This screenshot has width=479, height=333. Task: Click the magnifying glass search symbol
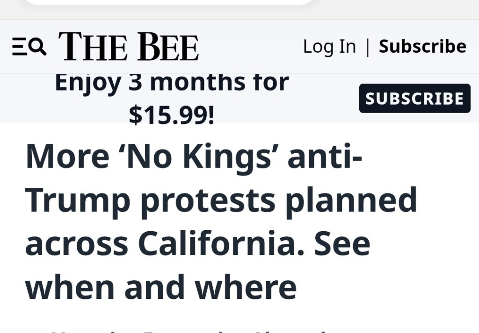[38, 46]
